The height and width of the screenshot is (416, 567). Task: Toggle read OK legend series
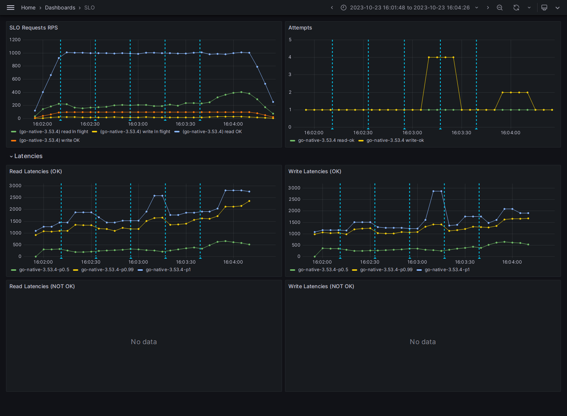(212, 132)
